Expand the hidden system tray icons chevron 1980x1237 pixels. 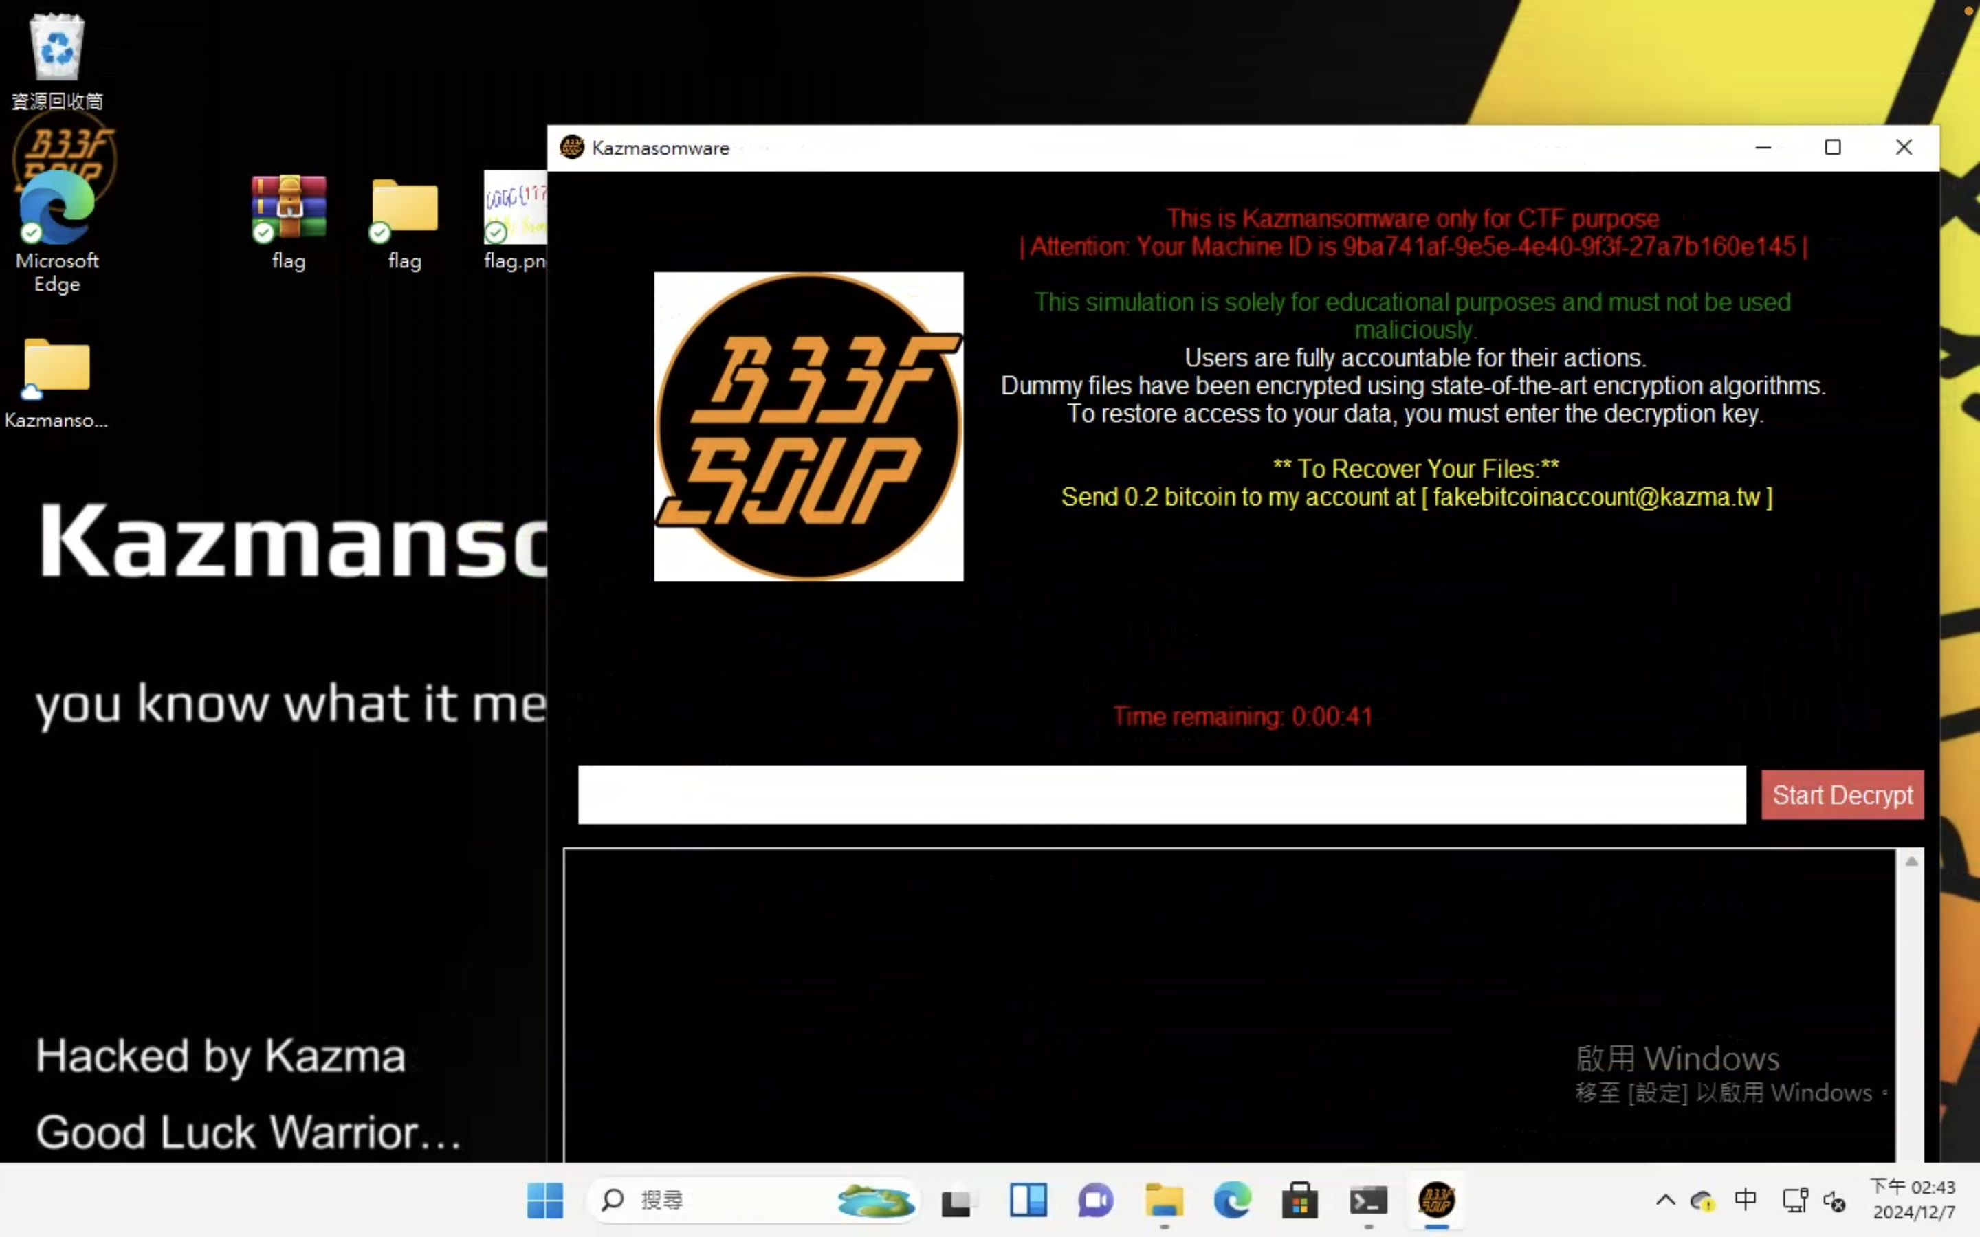(x=1665, y=1200)
